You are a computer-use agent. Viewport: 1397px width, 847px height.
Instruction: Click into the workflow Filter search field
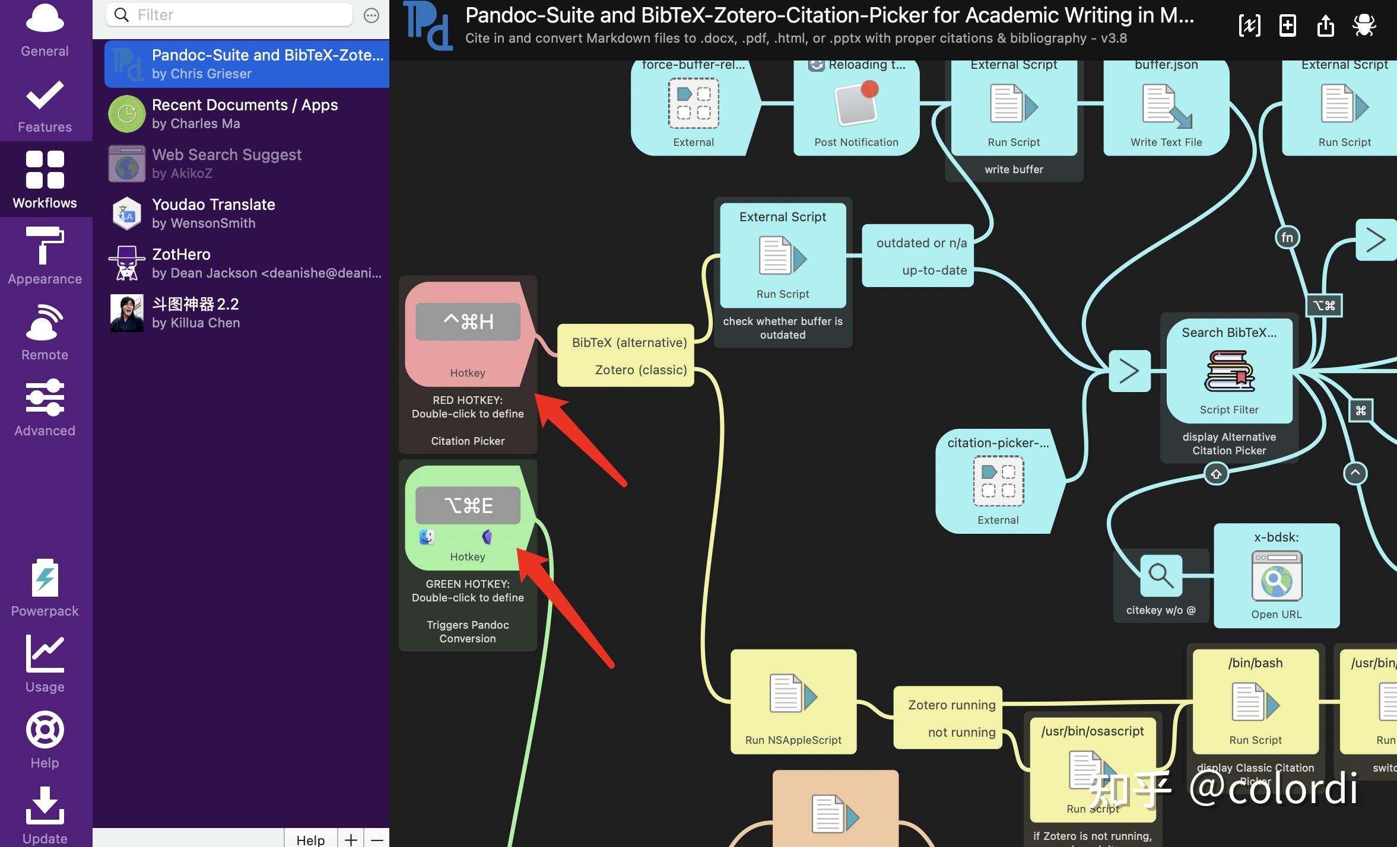[x=237, y=15]
